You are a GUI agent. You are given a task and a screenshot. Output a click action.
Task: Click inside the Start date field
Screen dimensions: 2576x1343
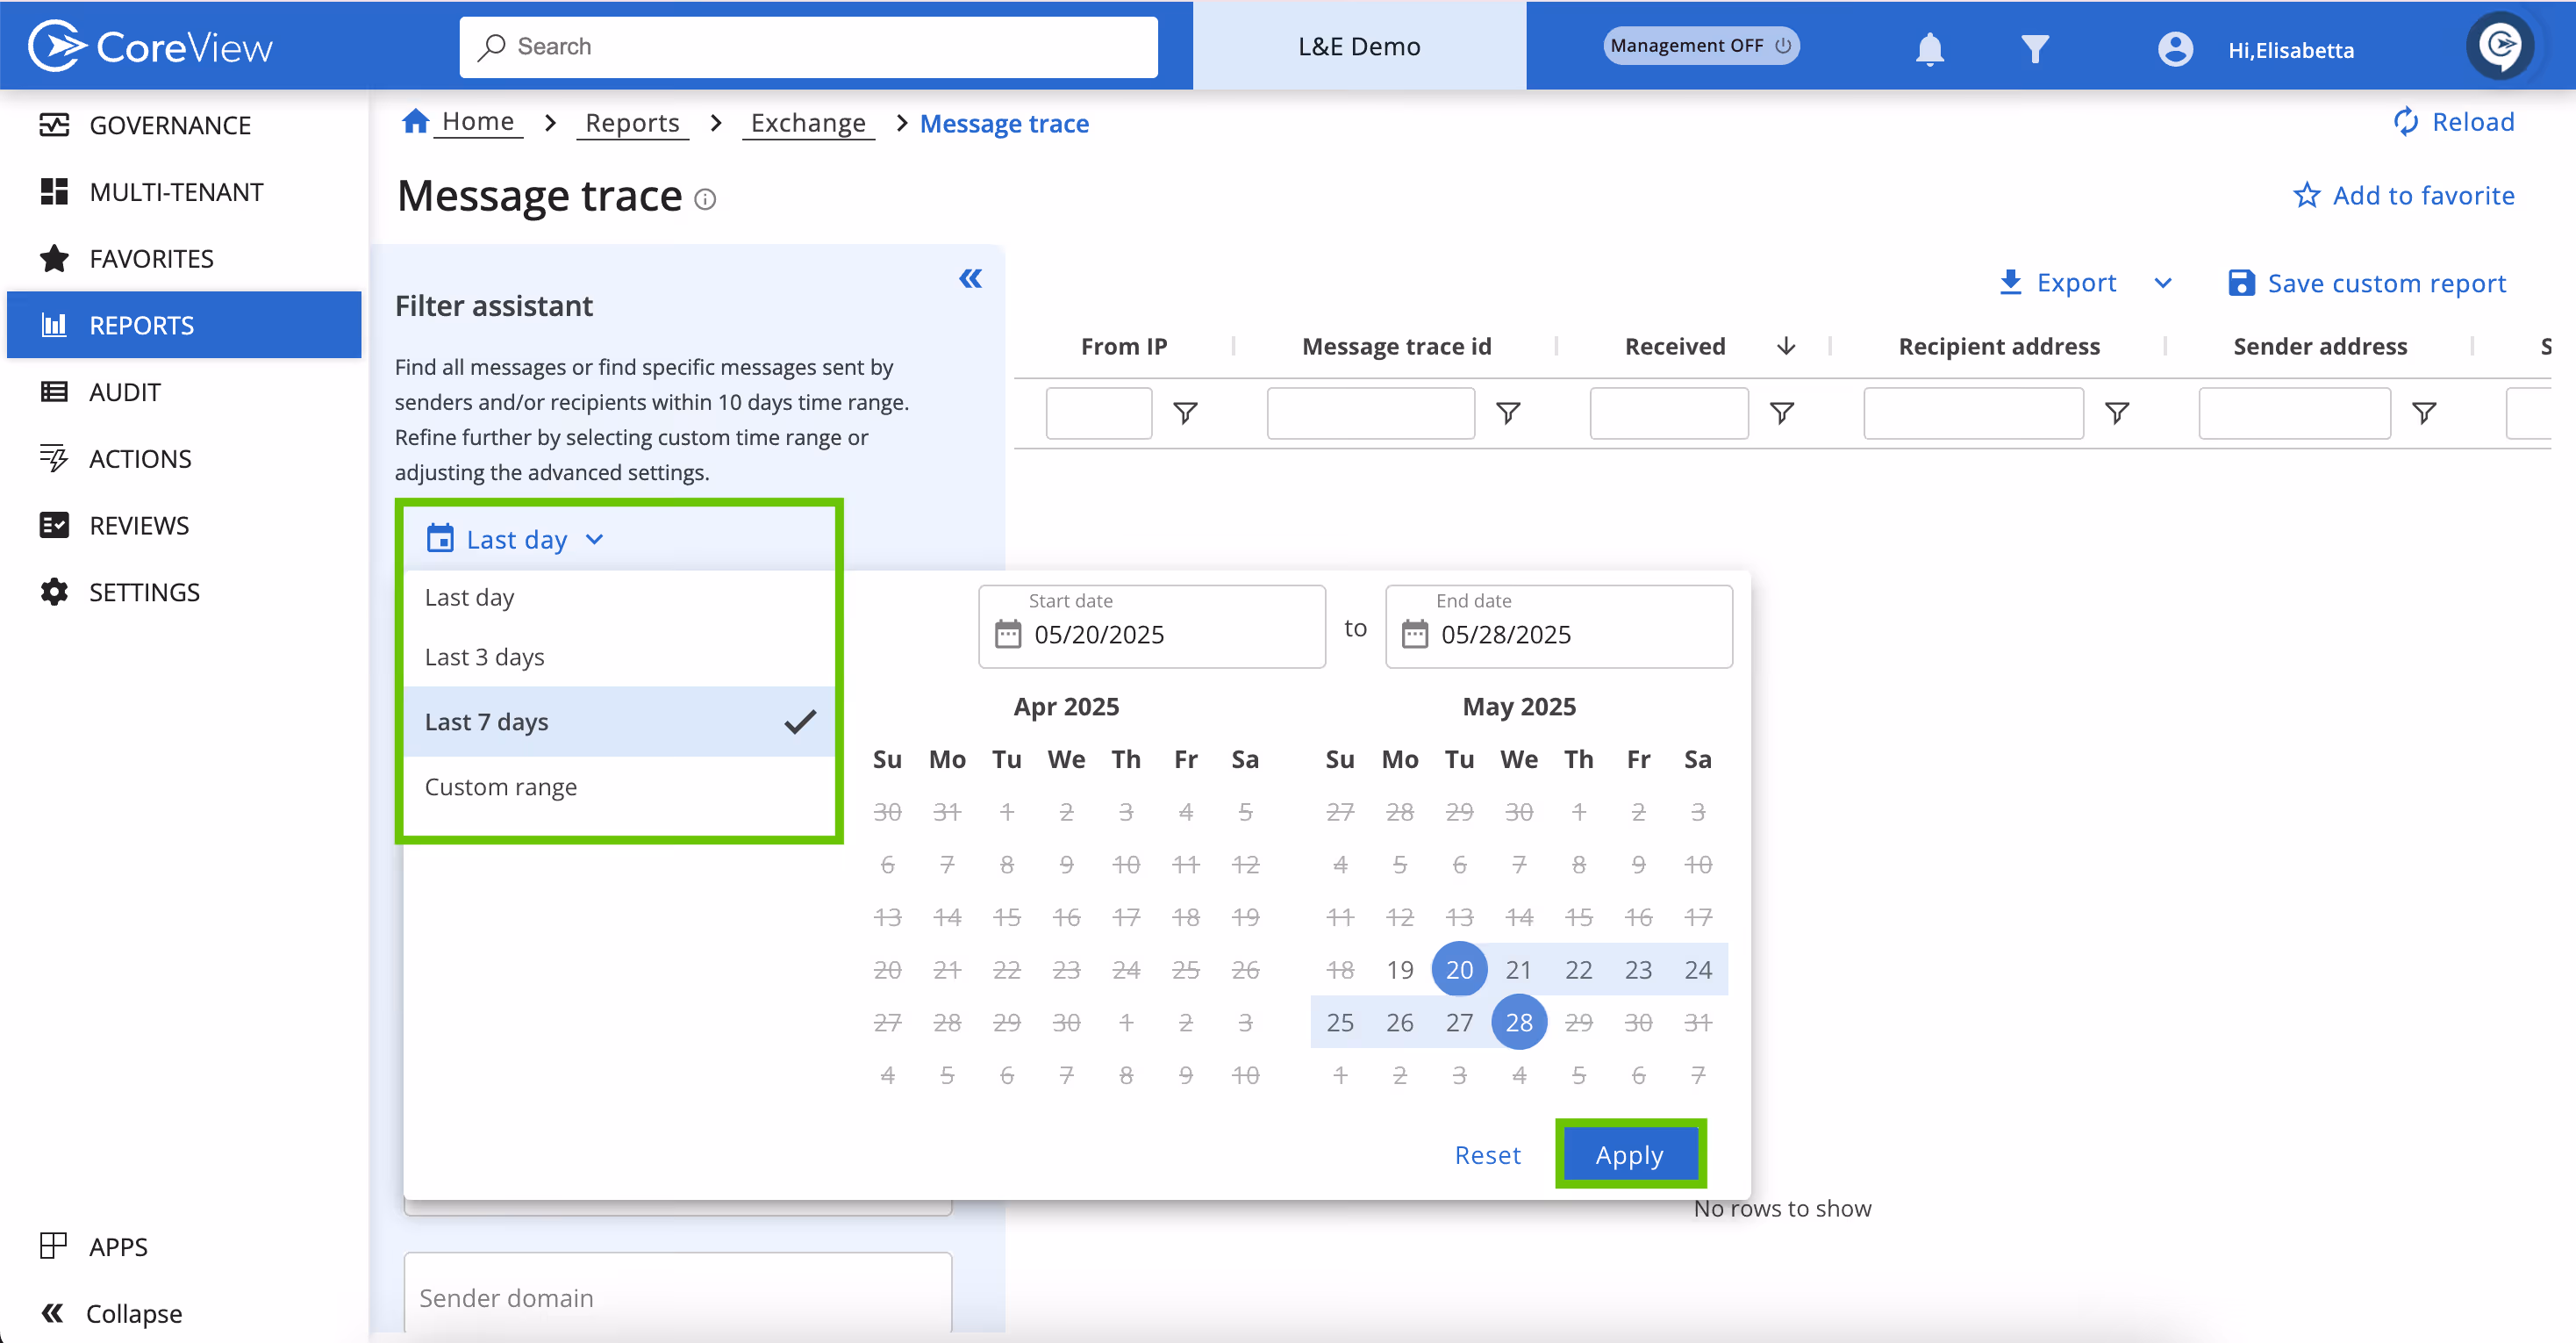pyautogui.click(x=1150, y=634)
